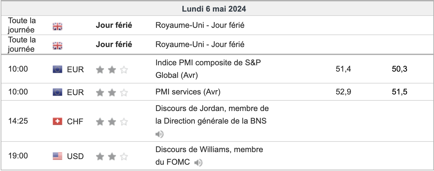Click the speaker icon beside the Williams FOMC speech
Screen dimensions: 434x171
pos(198,163)
